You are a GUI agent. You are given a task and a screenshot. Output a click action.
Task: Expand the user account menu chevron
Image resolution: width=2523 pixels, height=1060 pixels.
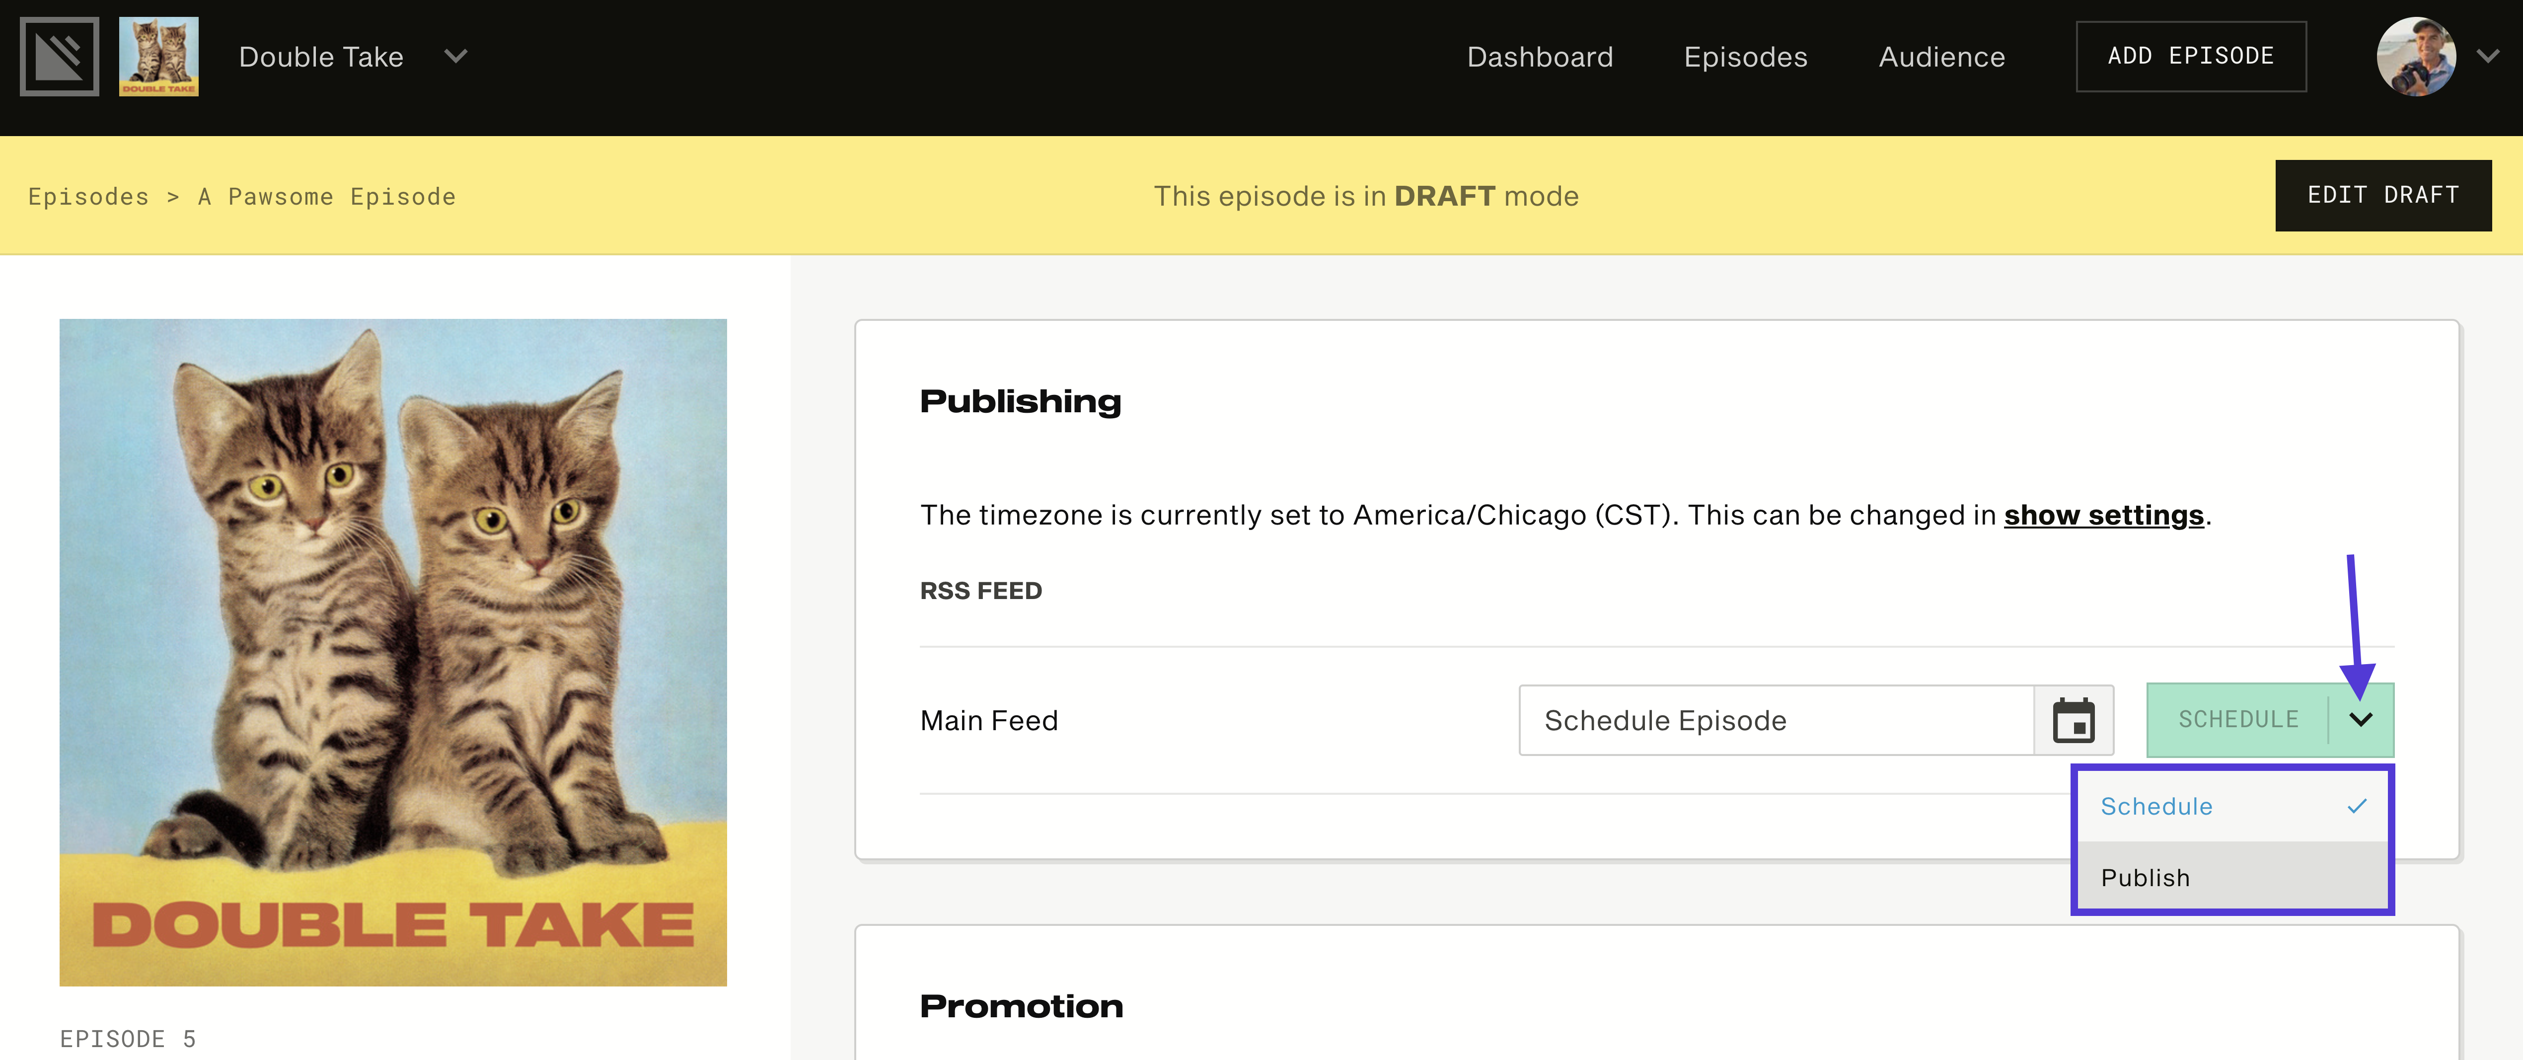[2488, 56]
